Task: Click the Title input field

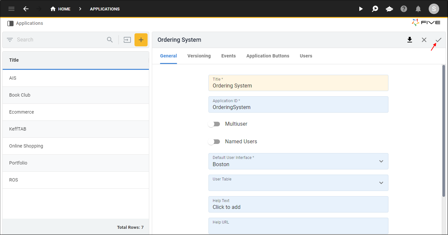Action: pyautogui.click(x=298, y=83)
